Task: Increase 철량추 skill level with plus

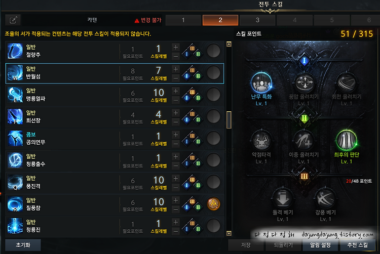Action: (176, 47)
